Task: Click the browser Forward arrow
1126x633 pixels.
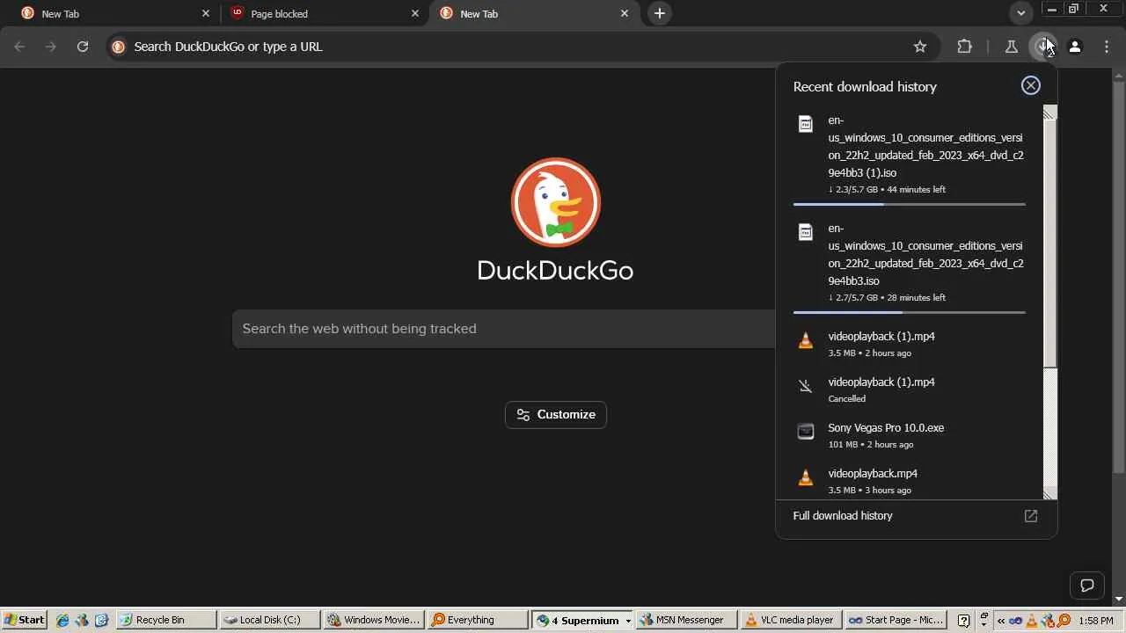Action: (50, 47)
